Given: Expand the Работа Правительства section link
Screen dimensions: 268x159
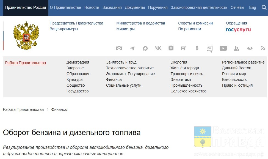Looking at the screenshot, I should pyautogui.click(x=26, y=63).
